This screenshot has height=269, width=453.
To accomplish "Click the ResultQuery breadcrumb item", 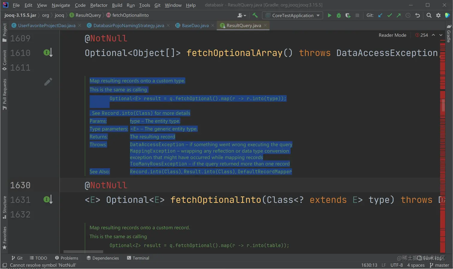I will coord(85,15).
